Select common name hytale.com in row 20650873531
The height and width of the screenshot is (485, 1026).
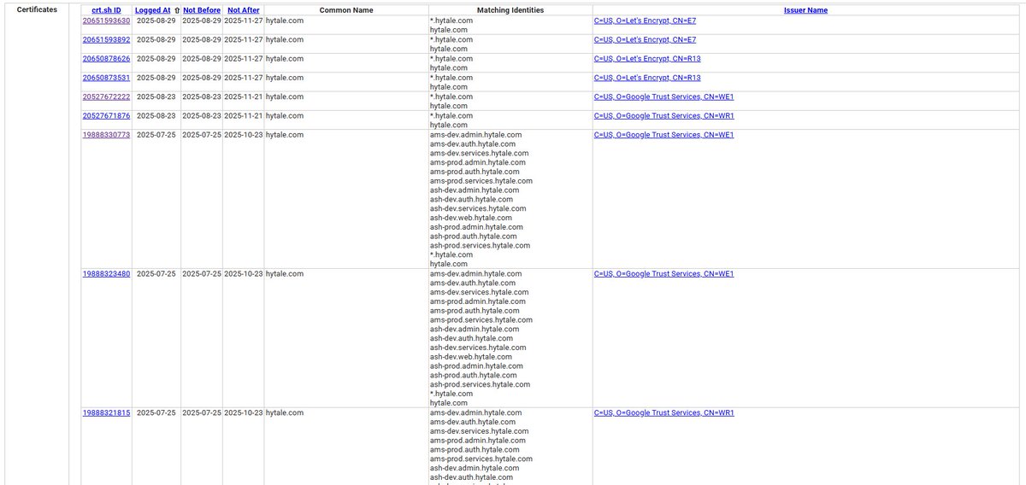point(285,78)
